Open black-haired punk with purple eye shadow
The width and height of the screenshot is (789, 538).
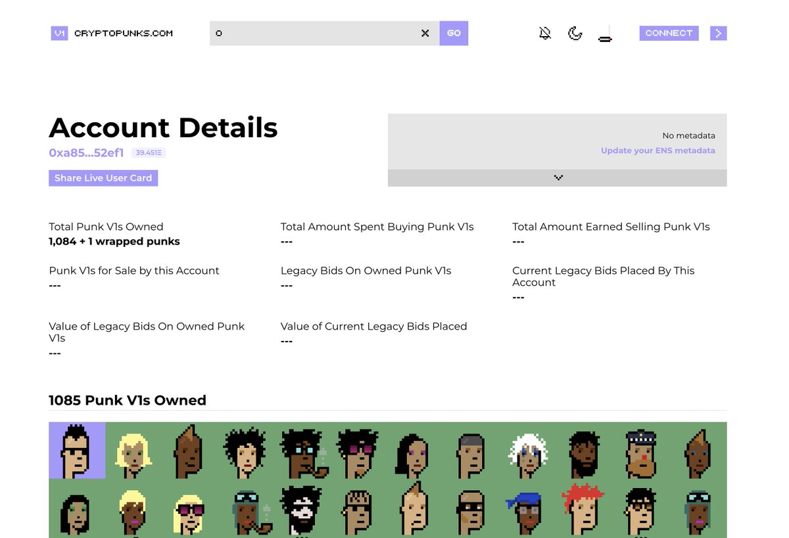416,451
